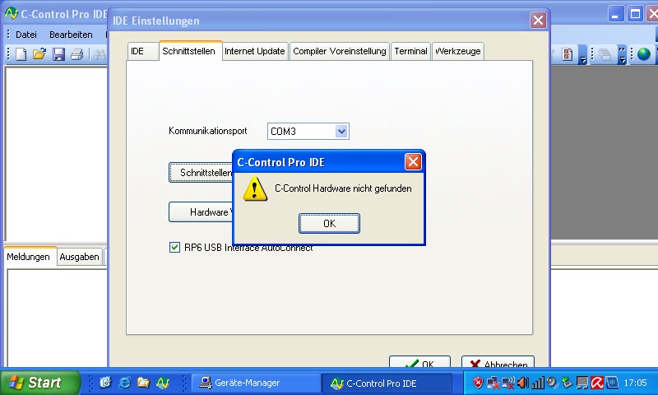658x395 pixels.
Task: Open the Datei menu
Action: pos(26,35)
